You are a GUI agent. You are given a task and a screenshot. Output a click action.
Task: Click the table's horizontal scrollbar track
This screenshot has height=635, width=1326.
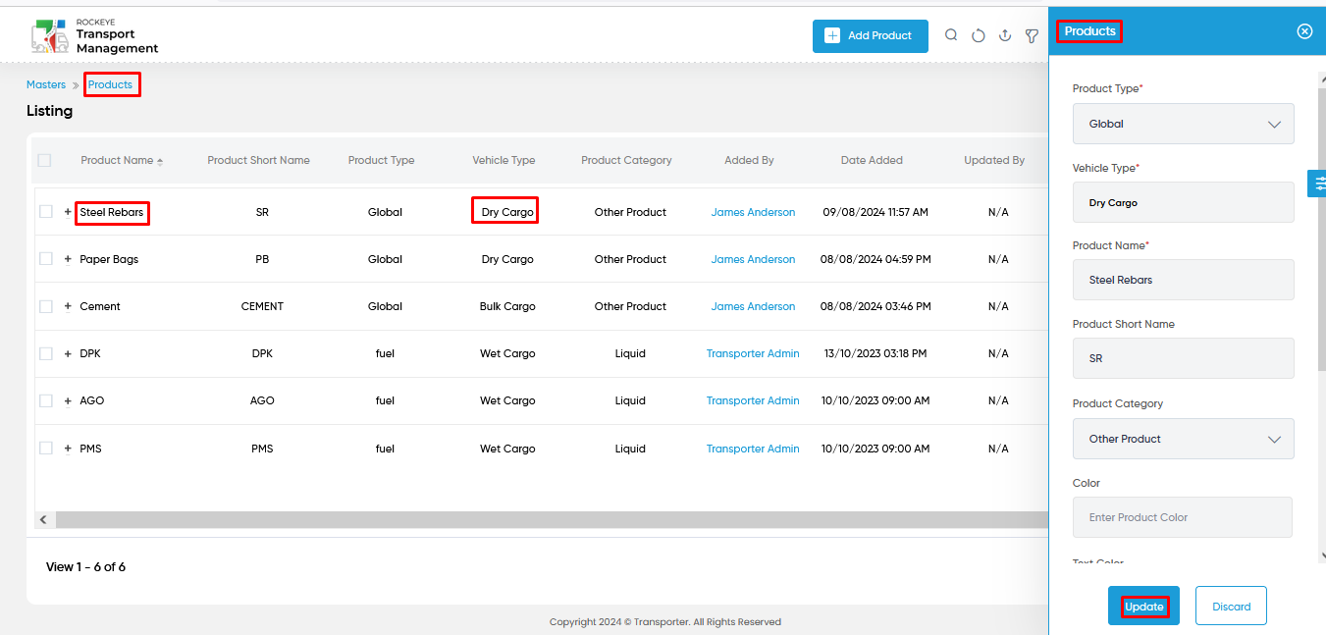pos(550,519)
